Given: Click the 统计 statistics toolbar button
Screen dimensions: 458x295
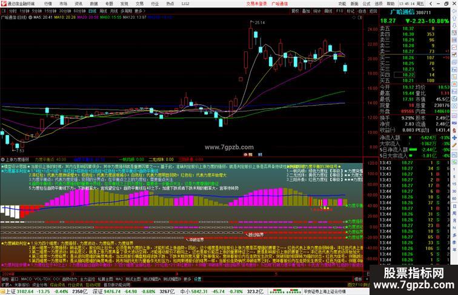Looking at the screenshot, I should point(317,11).
